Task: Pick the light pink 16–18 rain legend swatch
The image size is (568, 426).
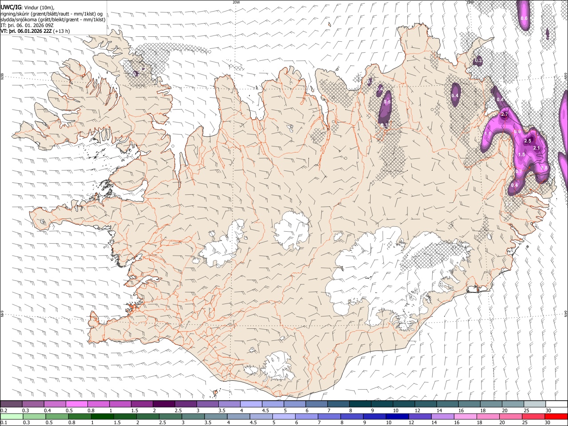Action: [x=465, y=417]
